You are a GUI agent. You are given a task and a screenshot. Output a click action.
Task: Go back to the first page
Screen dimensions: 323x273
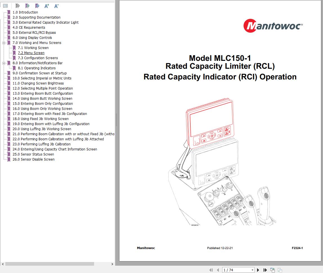click(x=211, y=270)
